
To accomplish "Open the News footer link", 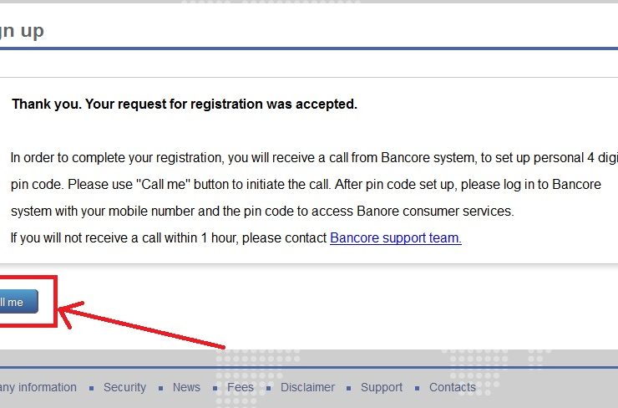I will click(186, 387).
